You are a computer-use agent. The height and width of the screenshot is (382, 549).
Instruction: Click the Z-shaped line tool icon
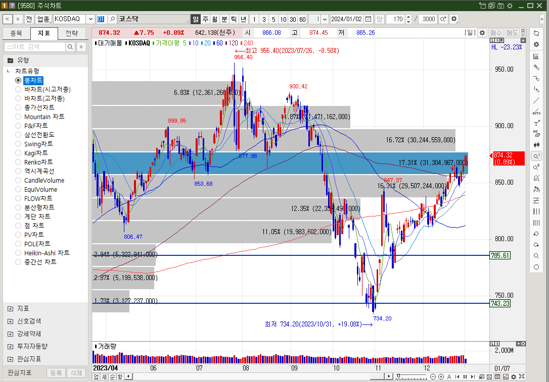coord(536,201)
